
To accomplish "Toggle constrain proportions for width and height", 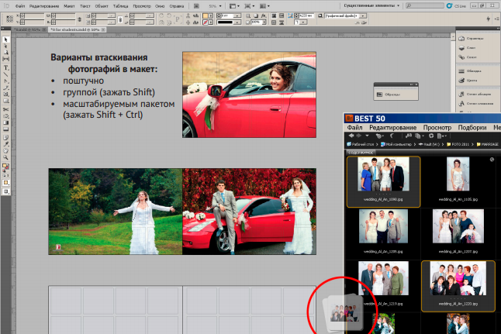I will [79, 19].
